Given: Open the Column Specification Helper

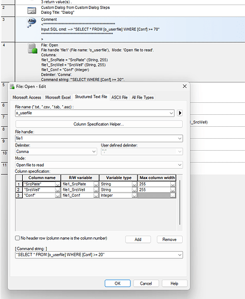Looking at the screenshot, I should (99, 124).
